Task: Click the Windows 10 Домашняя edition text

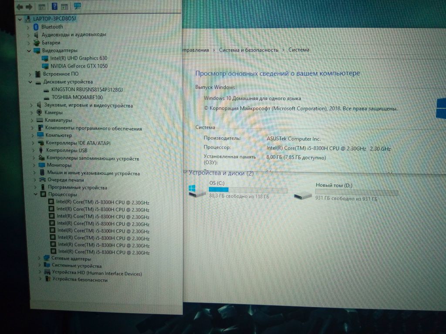Action: (x=252, y=98)
